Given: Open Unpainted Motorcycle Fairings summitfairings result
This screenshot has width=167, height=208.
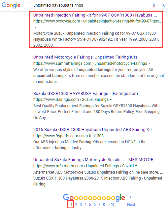Looking at the screenshot, I should (85, 57).
